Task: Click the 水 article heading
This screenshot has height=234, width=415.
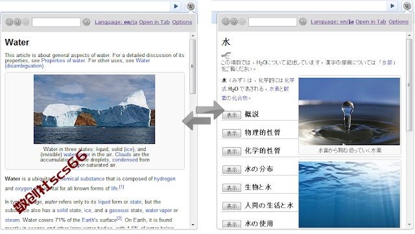Action: 226,42
